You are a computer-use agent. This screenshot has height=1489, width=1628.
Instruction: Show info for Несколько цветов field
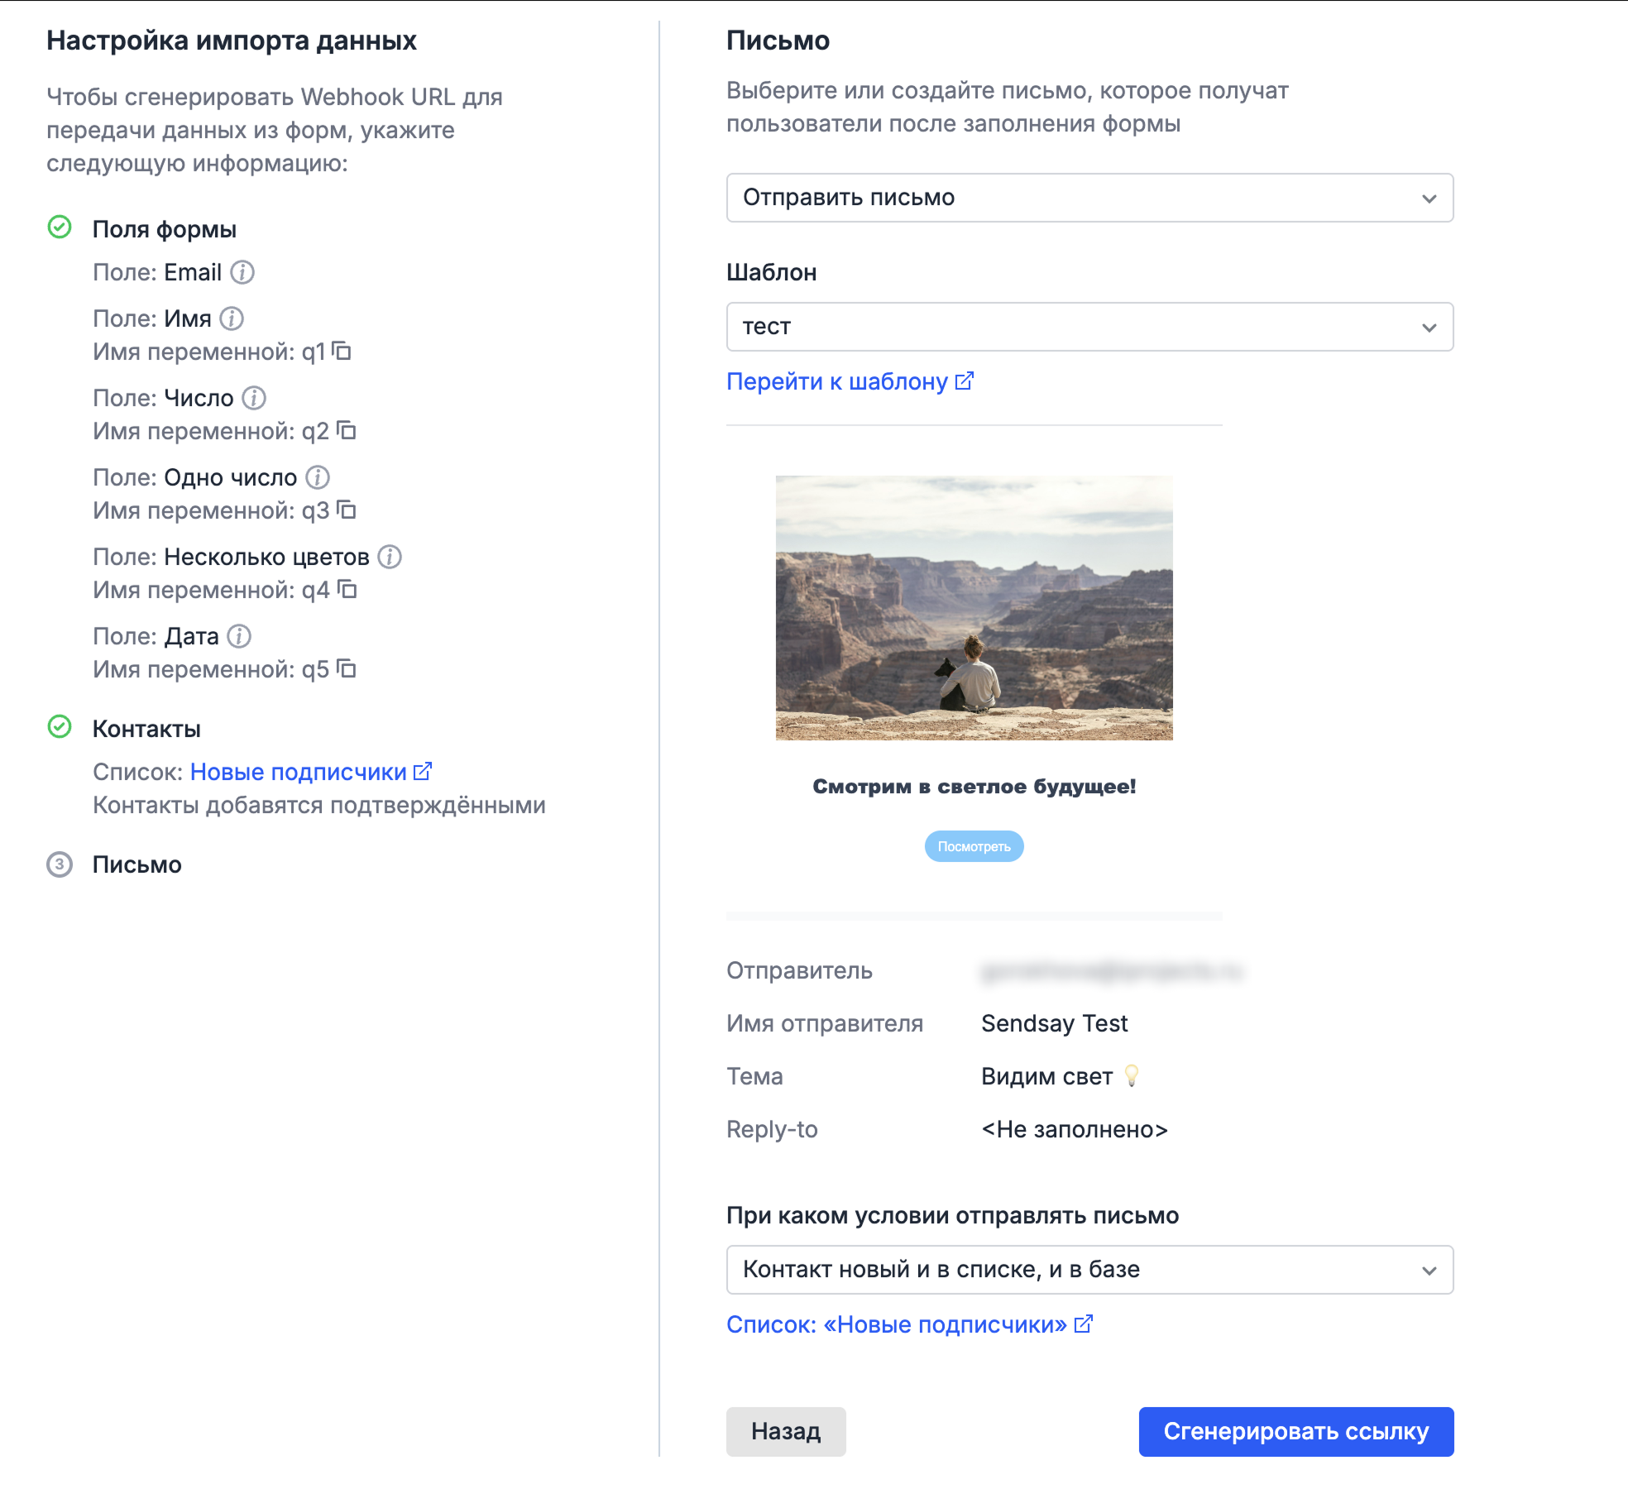click(390, 557)
